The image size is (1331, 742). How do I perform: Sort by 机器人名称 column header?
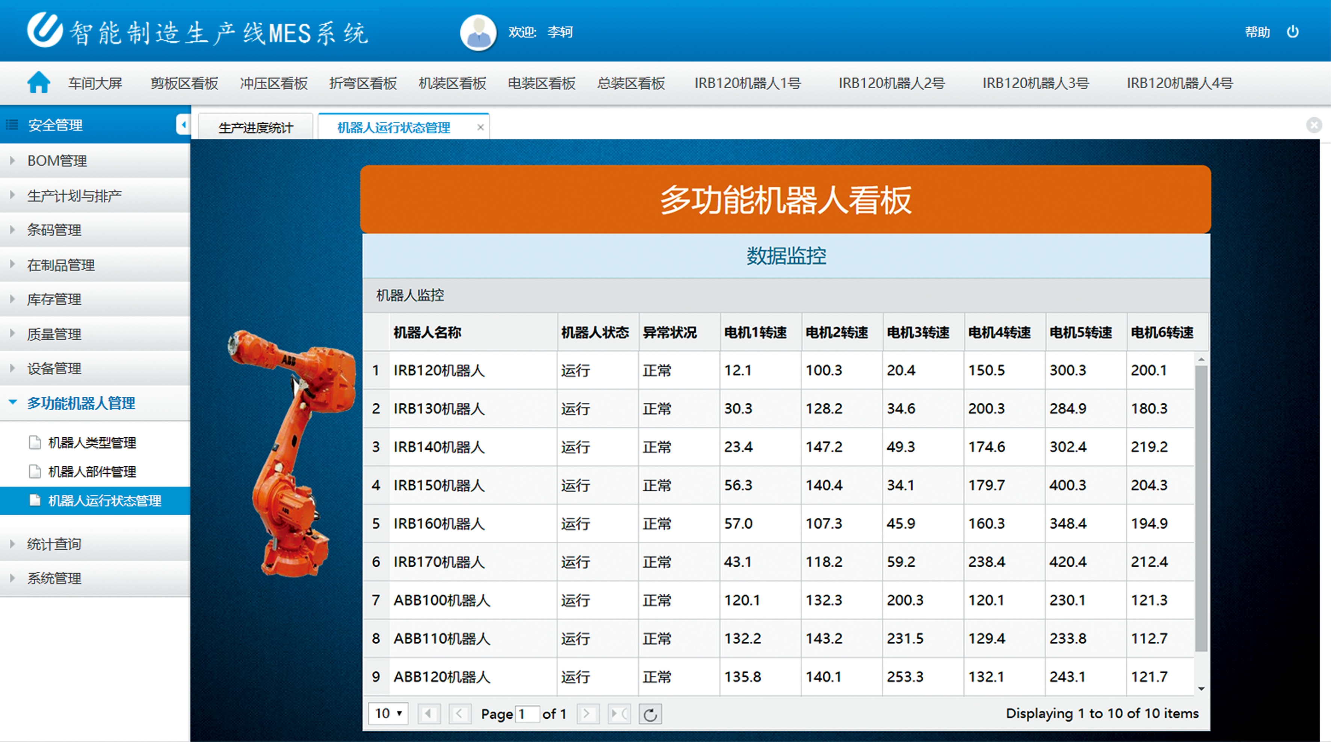(473, 332)
